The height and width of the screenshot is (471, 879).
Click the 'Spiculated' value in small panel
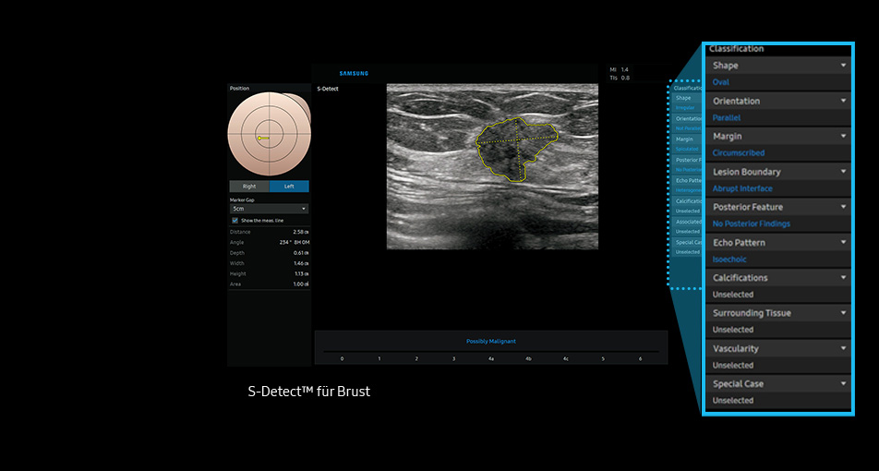click(x=687, y=150)
